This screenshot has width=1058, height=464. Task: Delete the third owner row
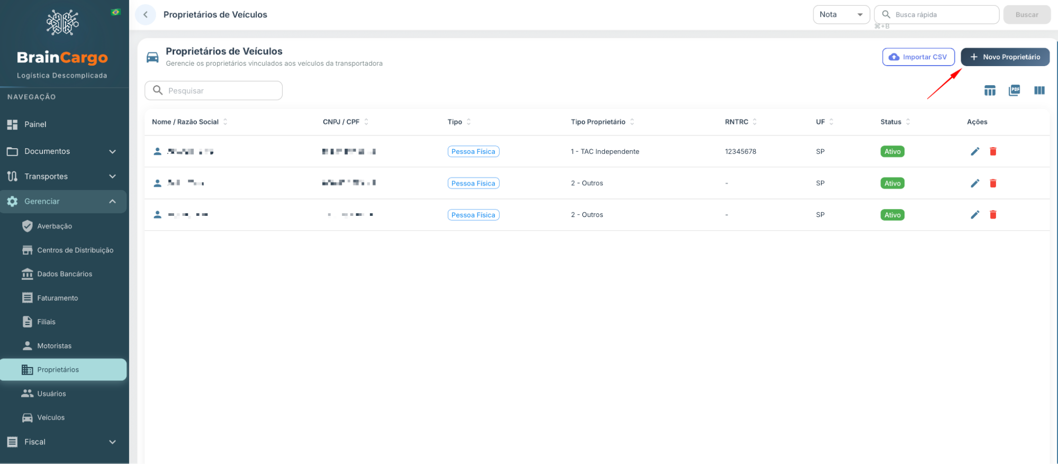[993, 215]
